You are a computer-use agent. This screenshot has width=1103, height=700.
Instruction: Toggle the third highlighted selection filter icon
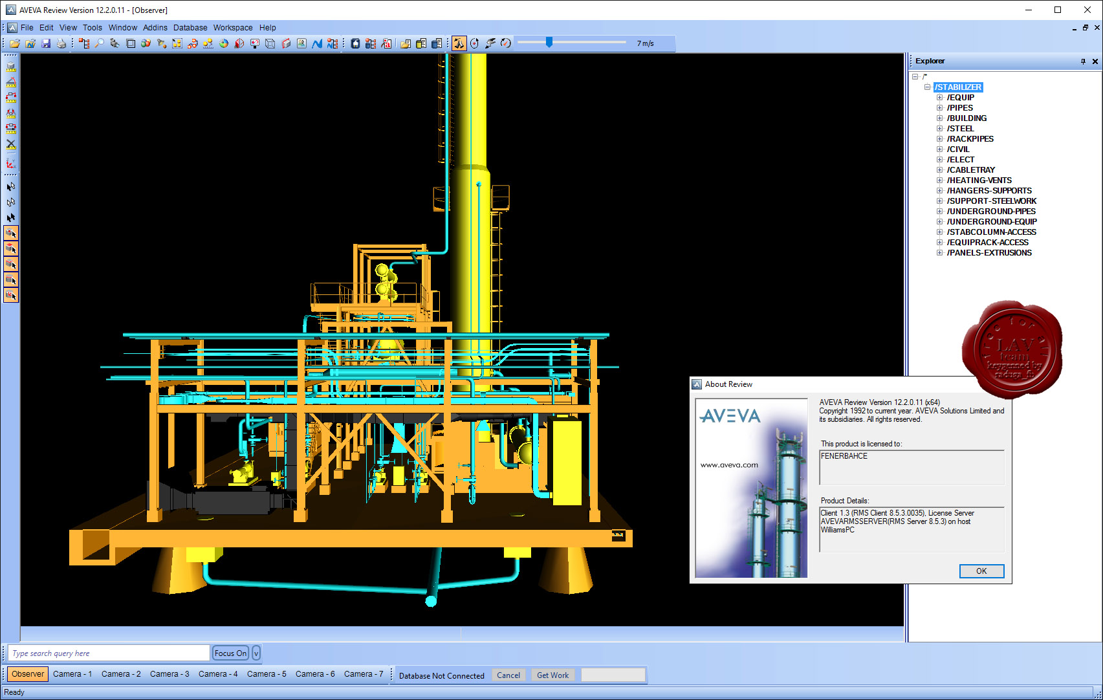11,264
